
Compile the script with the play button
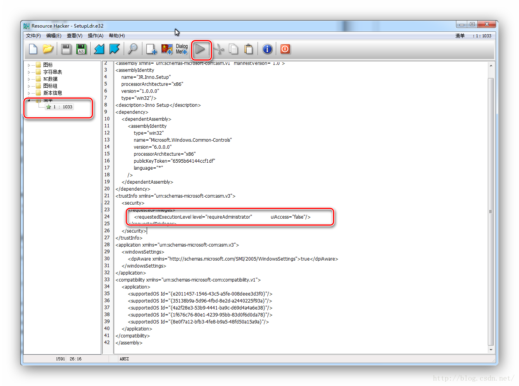pos(200,49)
